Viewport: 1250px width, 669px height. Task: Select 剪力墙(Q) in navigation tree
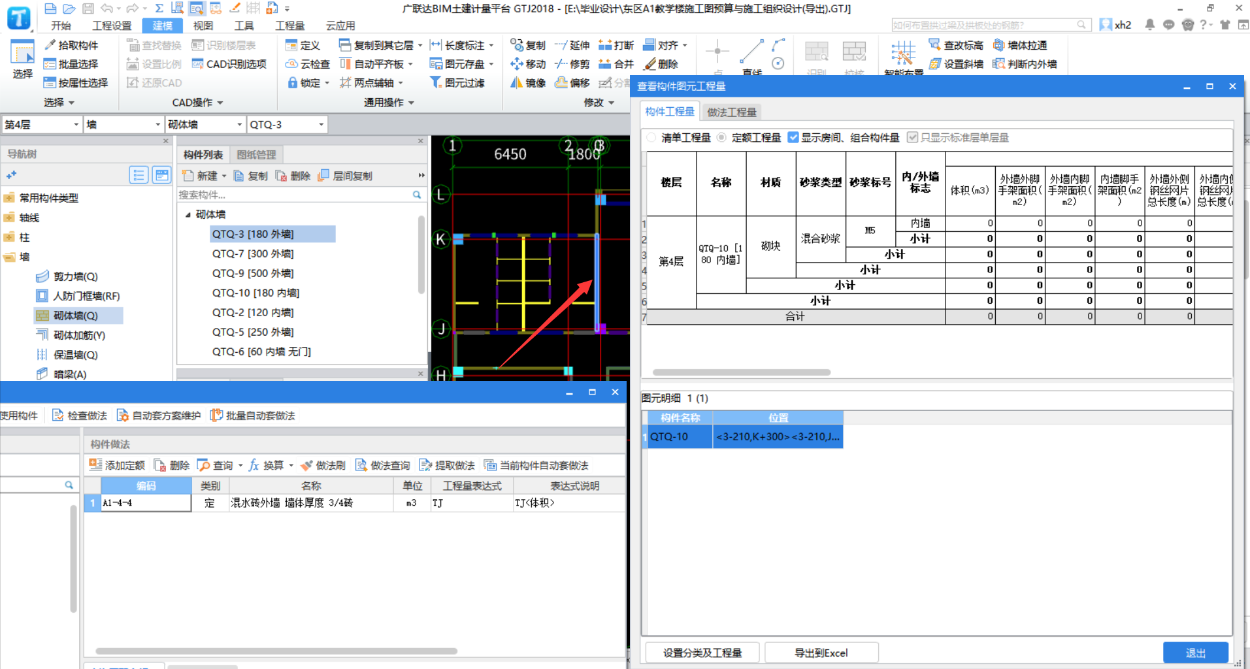click(76, 276)
